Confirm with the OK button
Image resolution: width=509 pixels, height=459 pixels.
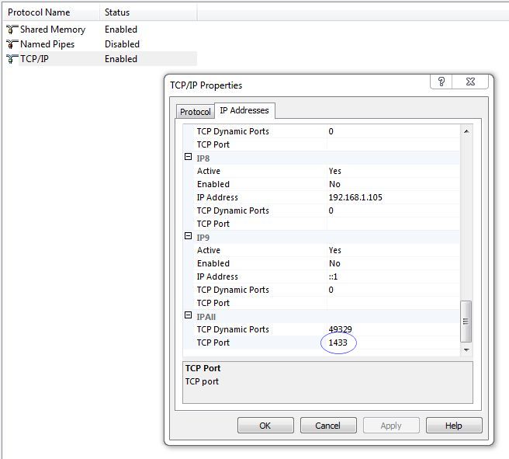tap(265, 426)
